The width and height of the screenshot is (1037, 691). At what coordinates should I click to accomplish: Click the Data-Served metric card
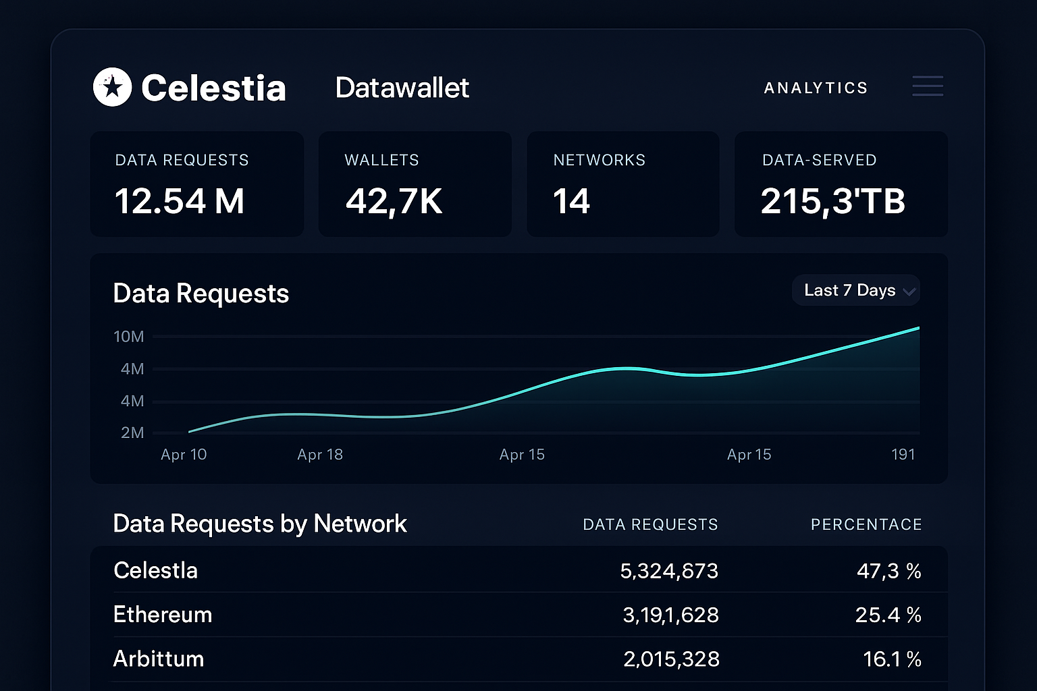pyautogui.click(x=841, y=184)
